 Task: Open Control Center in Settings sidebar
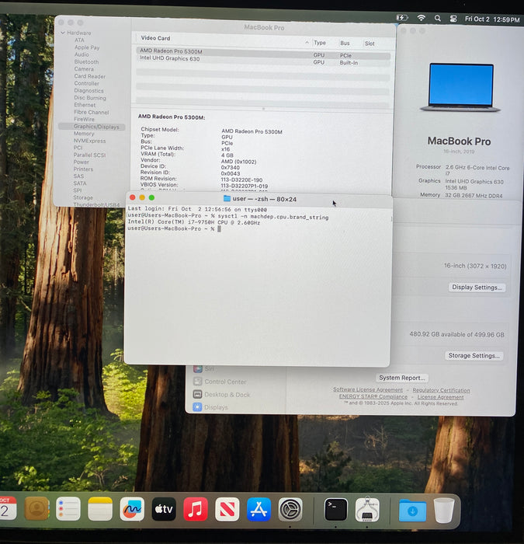(225, 382)
